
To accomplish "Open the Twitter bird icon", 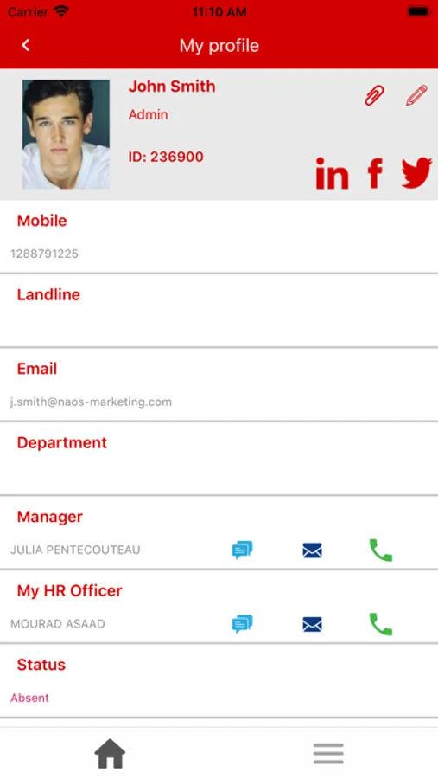I will click(416, 173).
